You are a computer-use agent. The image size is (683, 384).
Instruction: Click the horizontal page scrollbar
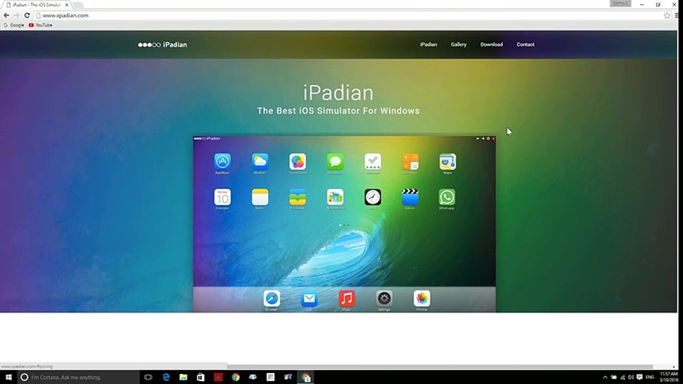(440, 367)
